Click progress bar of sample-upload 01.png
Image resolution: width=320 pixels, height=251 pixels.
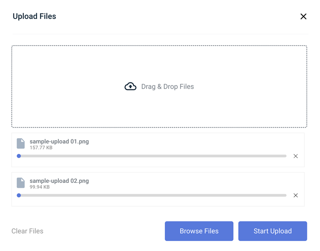click(x=152, y=156)
